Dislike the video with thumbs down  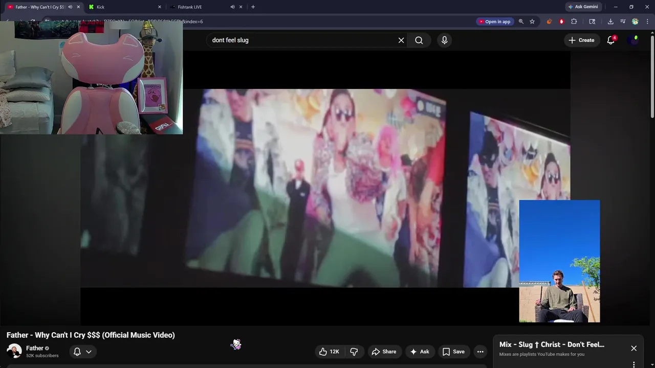click(354, 352)
